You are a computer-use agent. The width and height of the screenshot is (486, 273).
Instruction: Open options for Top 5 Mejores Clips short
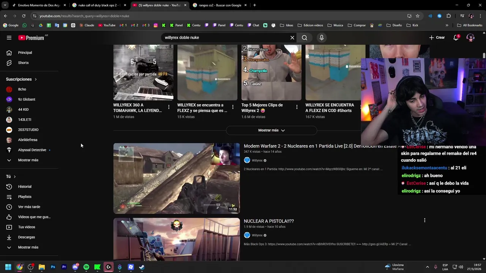click(x=297, y=107)
